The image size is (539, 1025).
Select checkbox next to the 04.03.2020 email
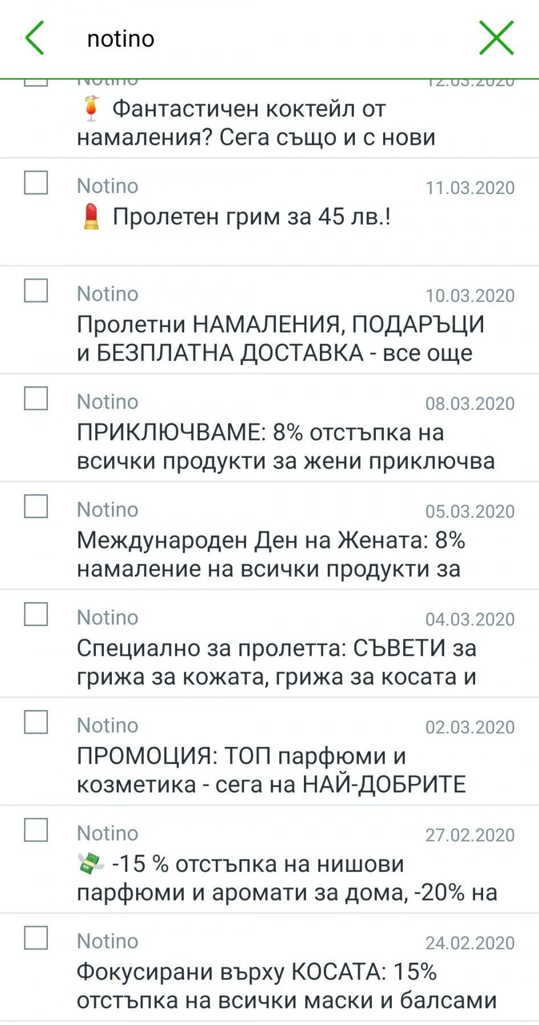pos(36,615)
